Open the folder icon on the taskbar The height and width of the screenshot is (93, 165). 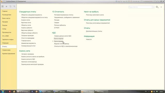point(14,91)
